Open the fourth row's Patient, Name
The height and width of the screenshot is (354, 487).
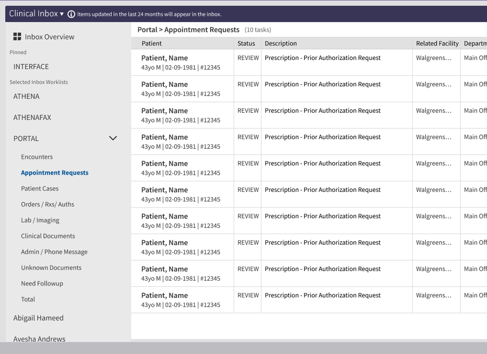pyautogui.click(x=165, y=137)
